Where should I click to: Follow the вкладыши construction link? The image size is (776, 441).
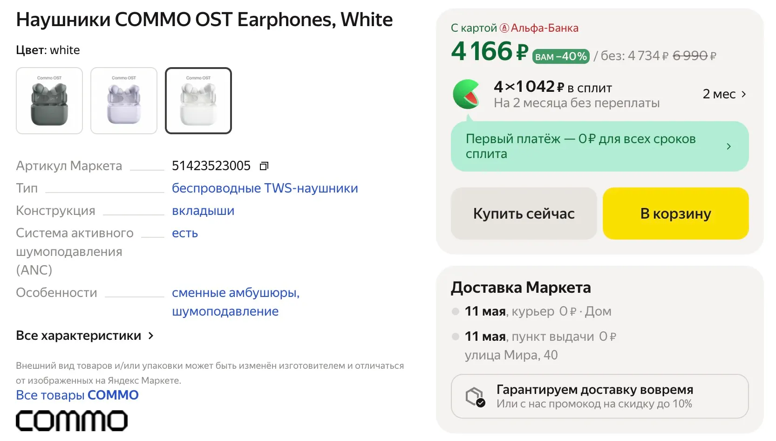point(203,211)
